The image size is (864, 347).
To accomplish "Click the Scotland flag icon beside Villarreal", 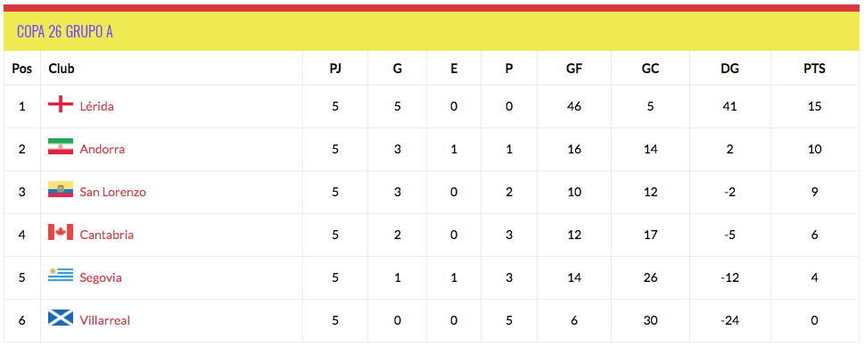I will point(61,318).
